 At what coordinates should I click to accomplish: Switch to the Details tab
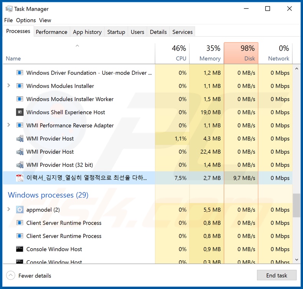(158, 32)
